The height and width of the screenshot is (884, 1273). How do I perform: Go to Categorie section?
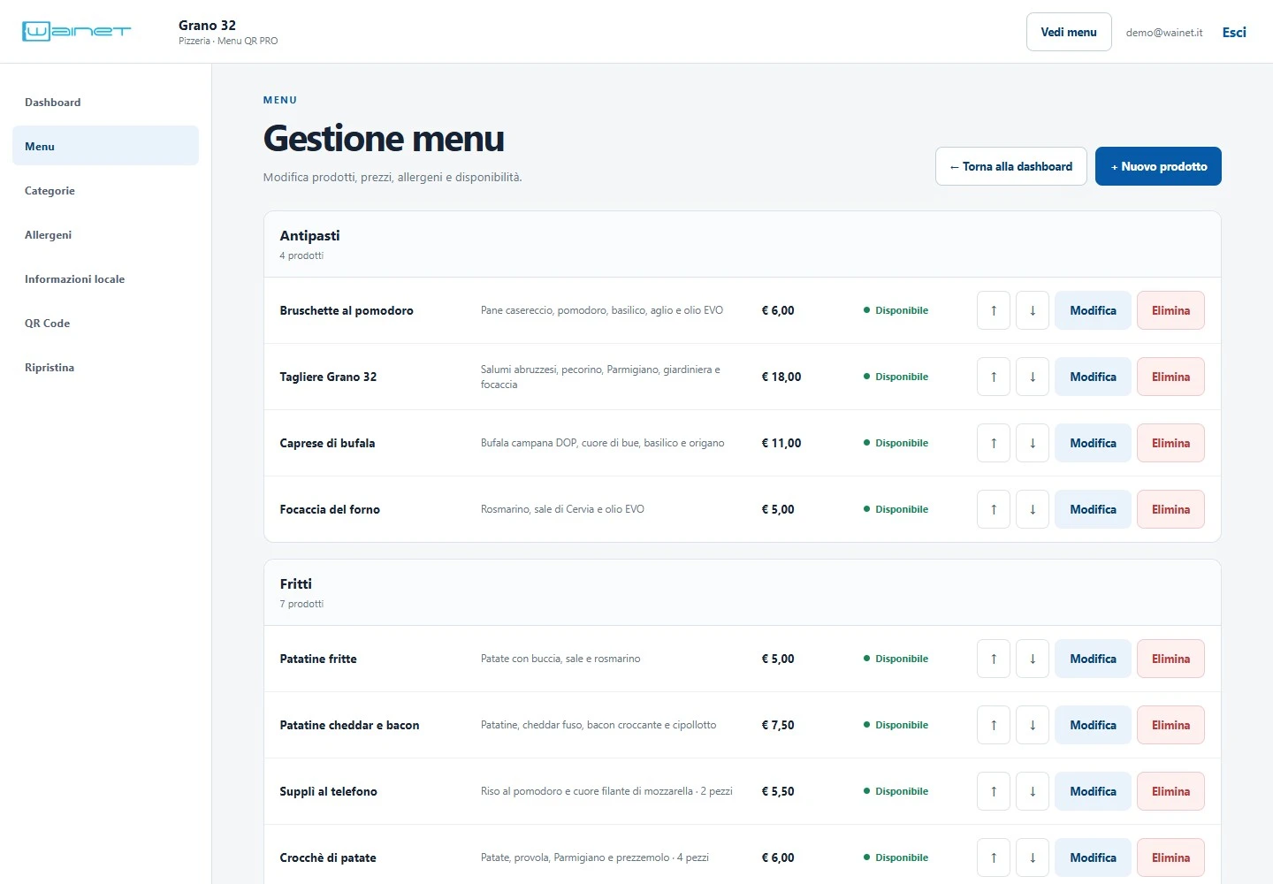pyautogui.click(x=105, y=190)
